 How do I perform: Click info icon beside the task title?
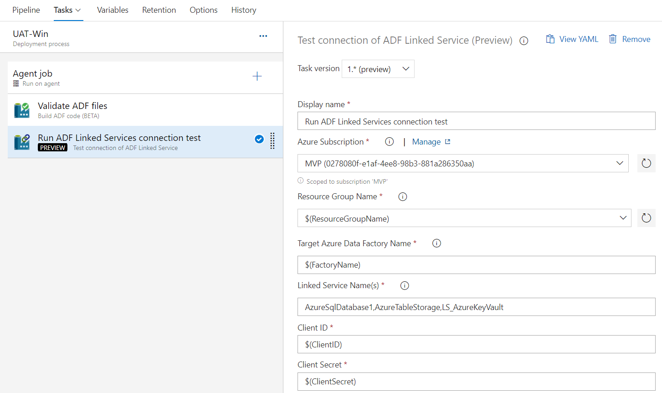(524, 41)
